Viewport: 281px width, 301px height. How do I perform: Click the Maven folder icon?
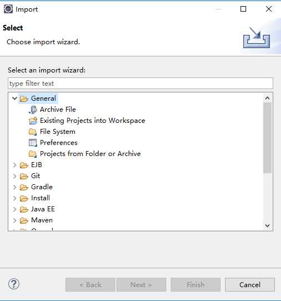click(24, 220)
